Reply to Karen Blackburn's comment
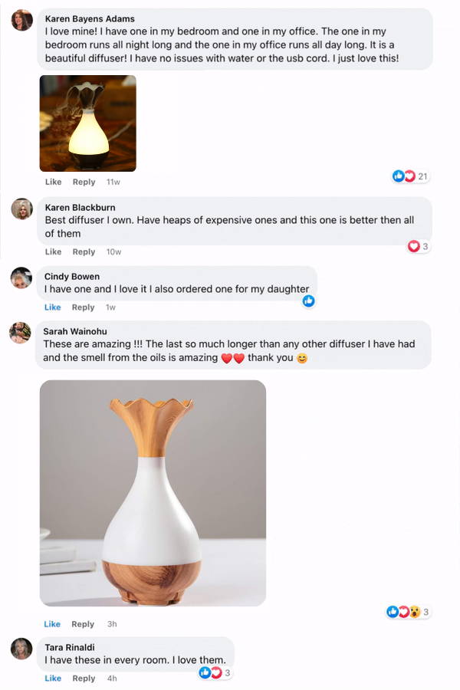This screenshot has height=690, width=460. pos(84,251)
